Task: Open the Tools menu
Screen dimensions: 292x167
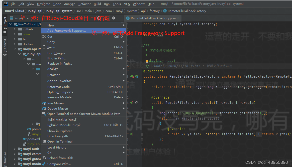Action: click(x=117, y=4)
